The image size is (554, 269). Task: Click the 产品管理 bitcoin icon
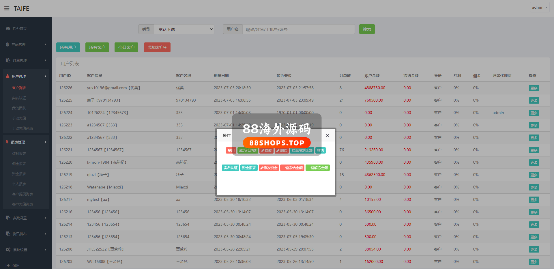(x=7, y=44)
